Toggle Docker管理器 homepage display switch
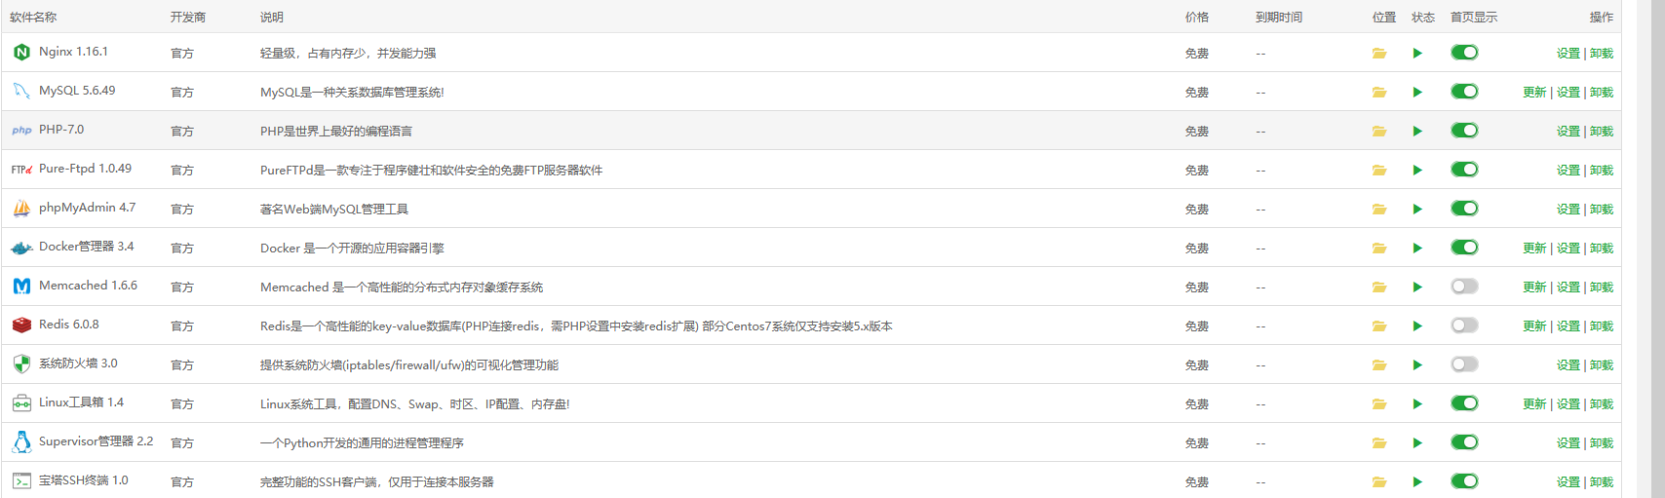Image resolution: width=1665 pixels, height=498 pixels. click(x=1464, y=248)
